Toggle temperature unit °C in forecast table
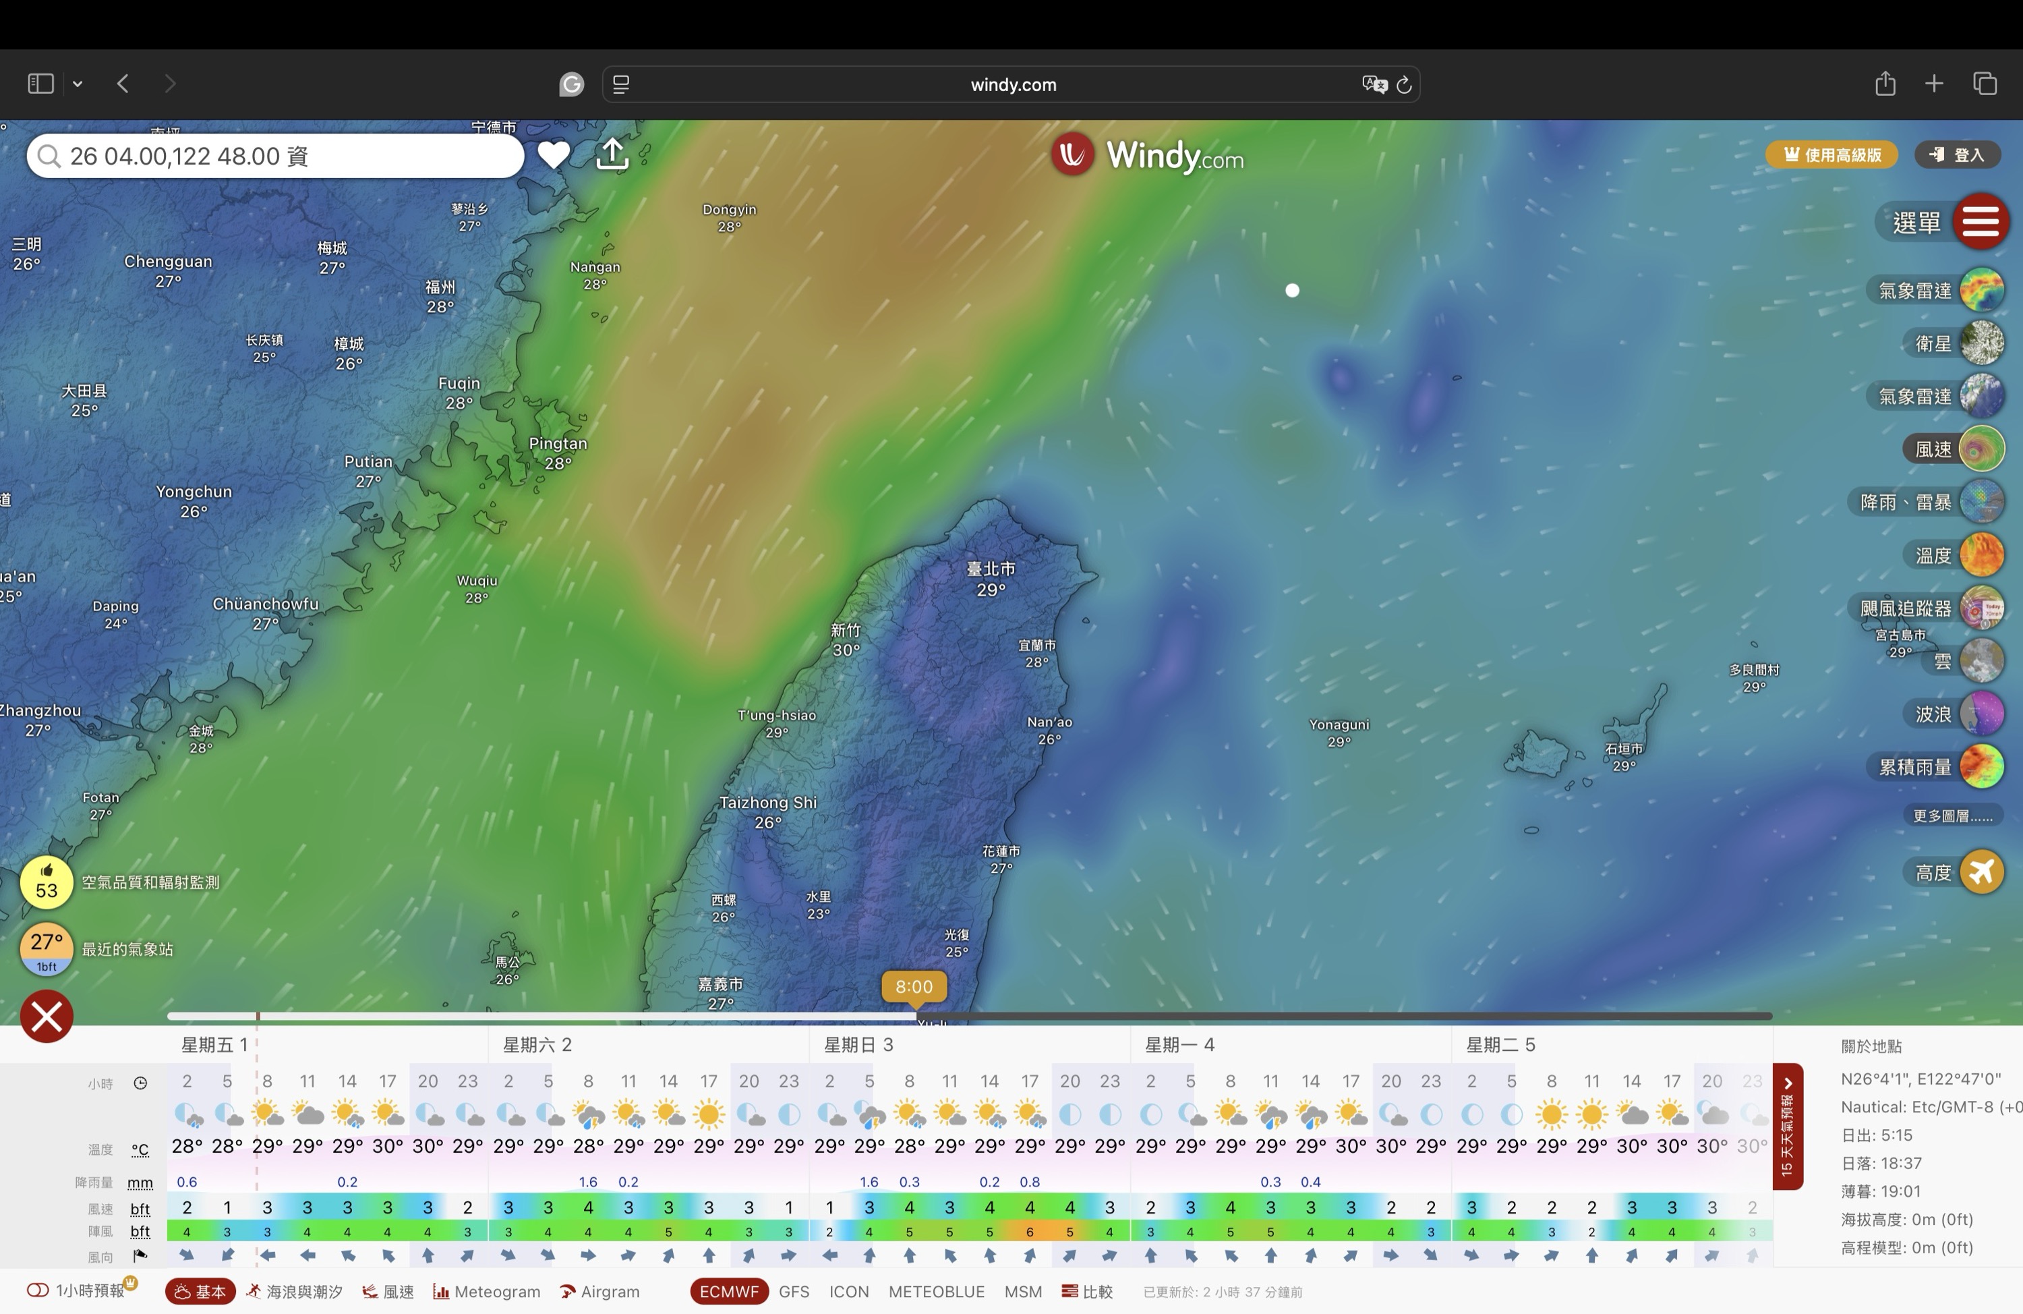 [140, 1150]
